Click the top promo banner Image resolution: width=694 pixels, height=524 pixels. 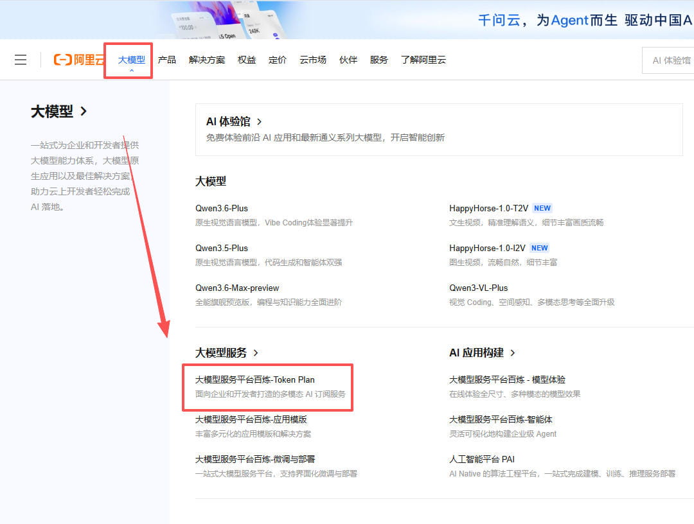point(347,19)
